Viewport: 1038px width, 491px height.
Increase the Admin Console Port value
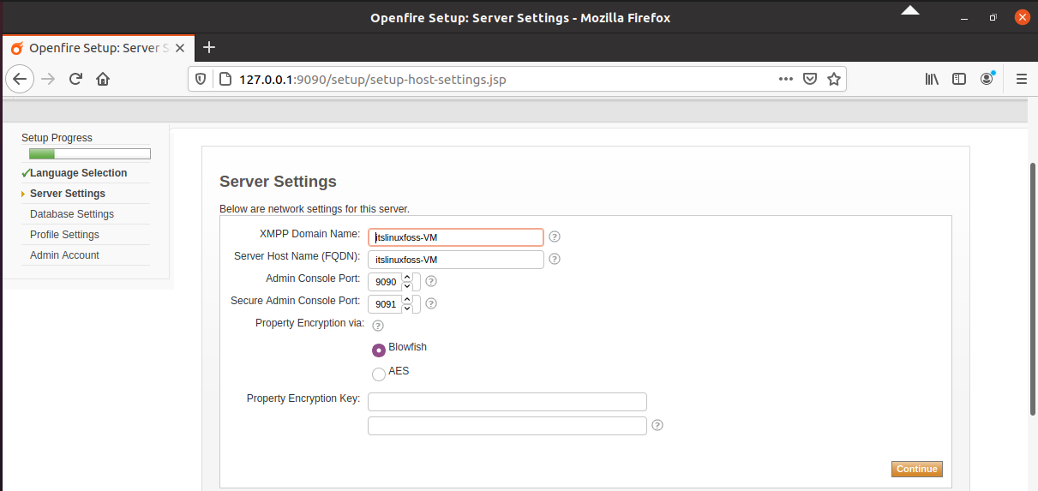point(406,277)
